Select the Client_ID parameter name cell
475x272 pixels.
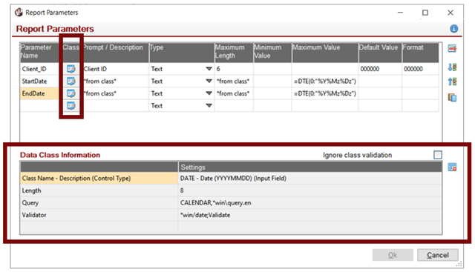[x=39, y=69]
